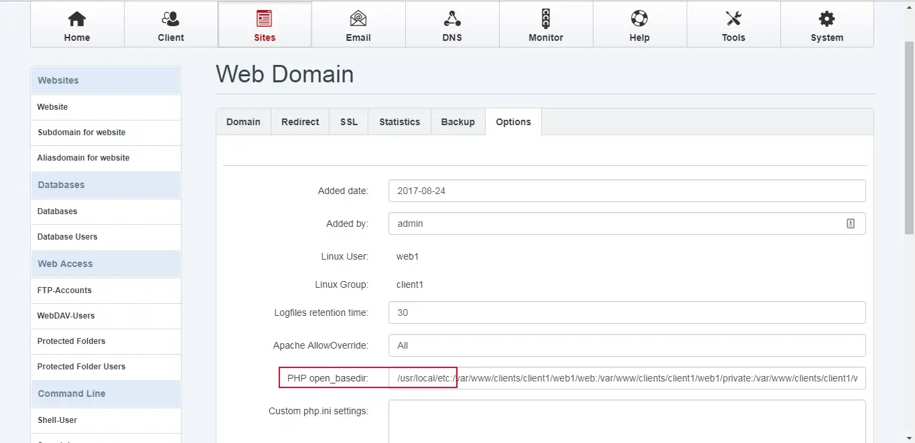Open Subdomain for website link
The image size is (915, 443).
pyautogui.click(x=82, y=132)
